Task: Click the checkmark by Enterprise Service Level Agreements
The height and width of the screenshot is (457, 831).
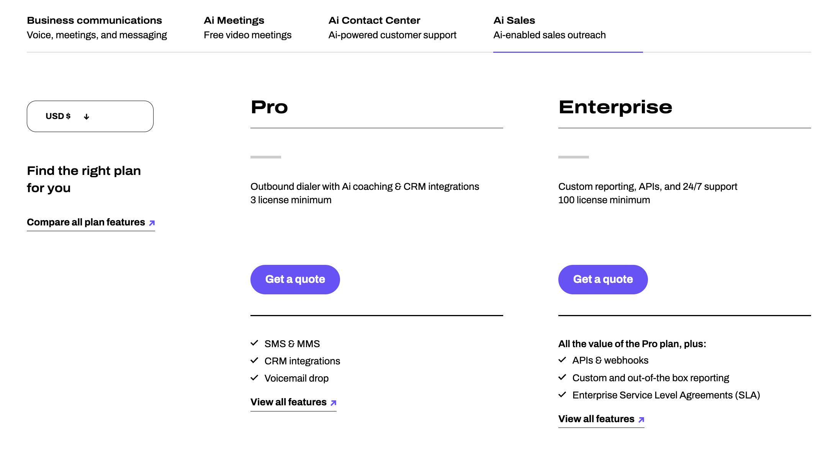Action: (x=562, y=395)
